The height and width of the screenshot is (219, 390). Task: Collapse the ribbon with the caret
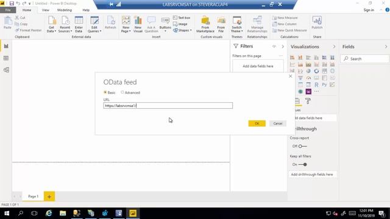click(x=381, y=10)
